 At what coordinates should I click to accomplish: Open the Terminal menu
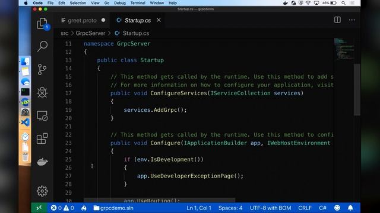pyautogui.click(x=138, y=3)
